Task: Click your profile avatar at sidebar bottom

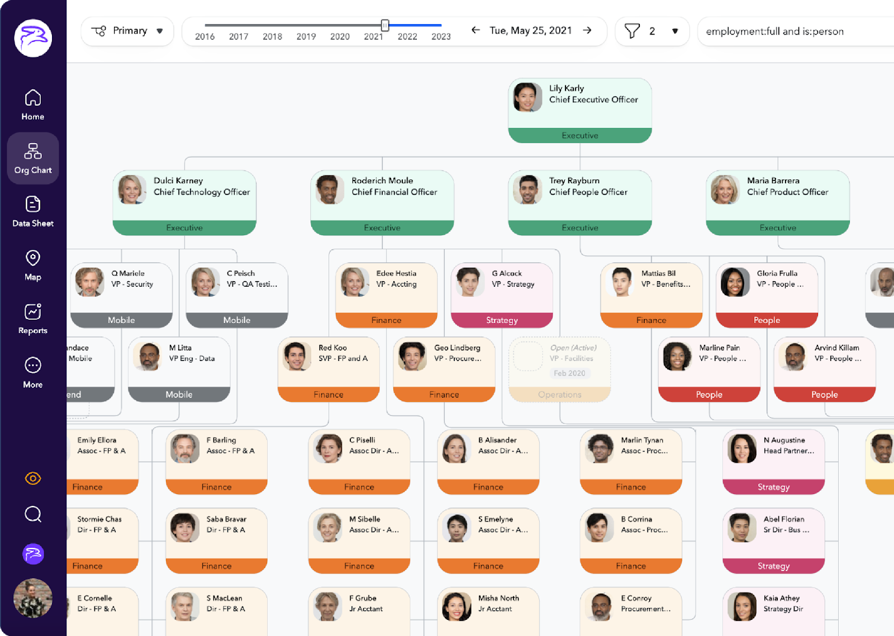Action: [32, 598]
